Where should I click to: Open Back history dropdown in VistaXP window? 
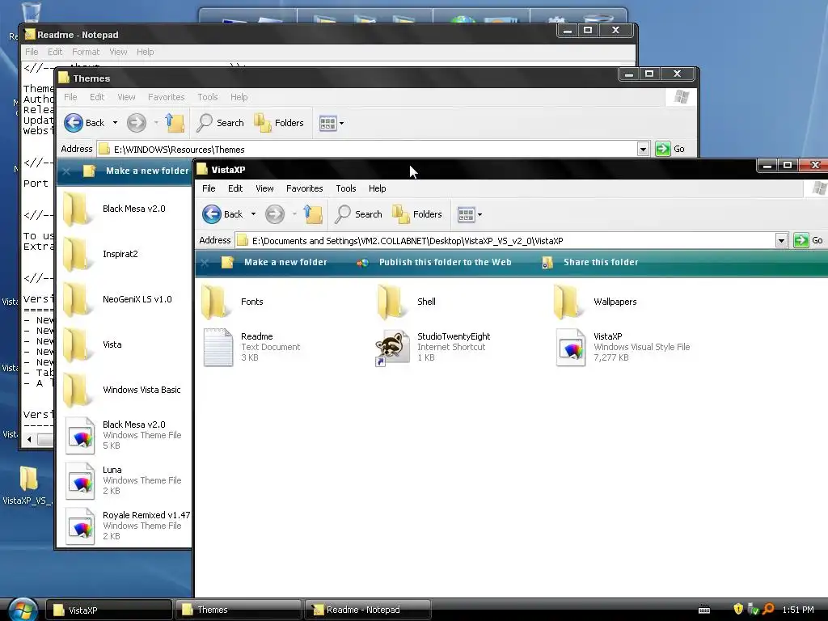coord(253,214)
